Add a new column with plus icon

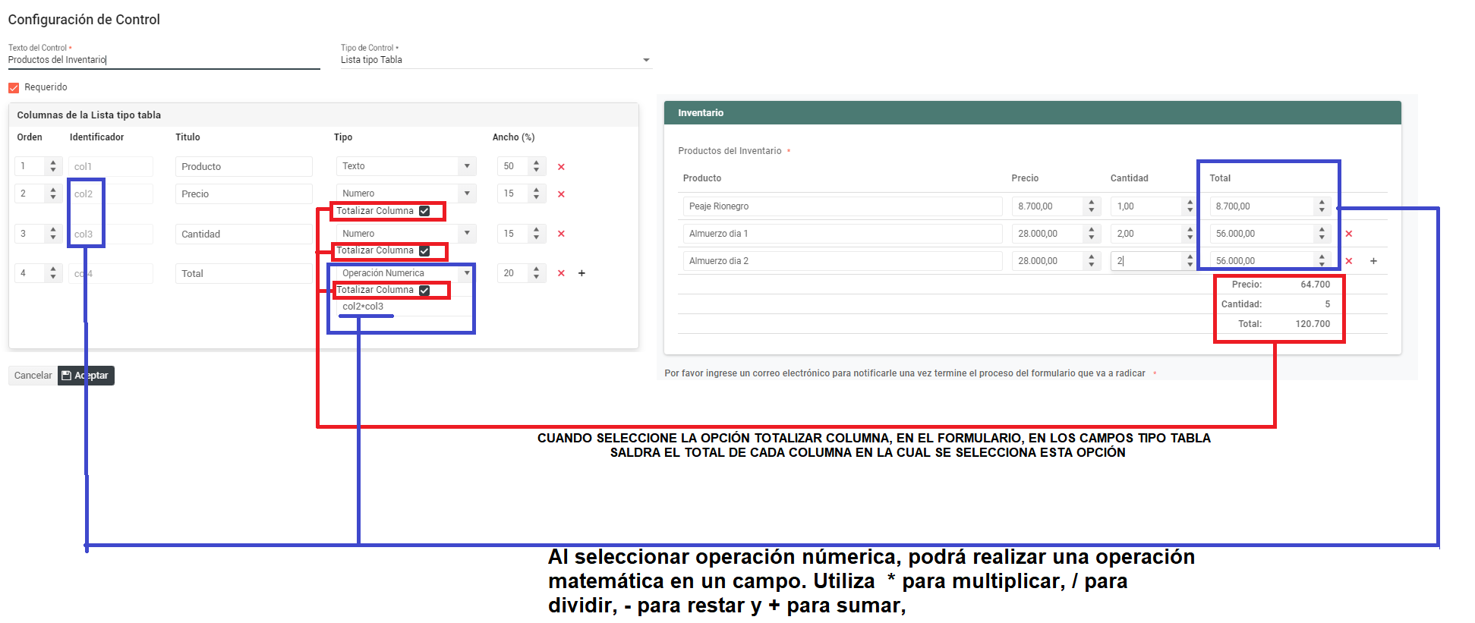point(581,273)
